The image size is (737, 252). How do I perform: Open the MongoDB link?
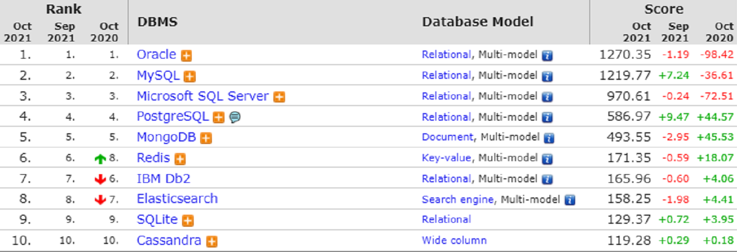[166, 137]
